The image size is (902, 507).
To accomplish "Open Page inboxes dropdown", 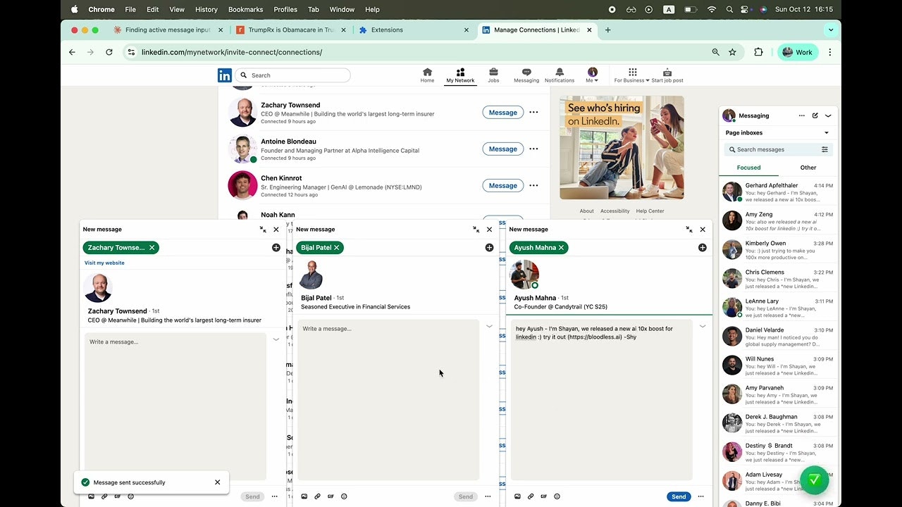I will (x=778, y=133).
